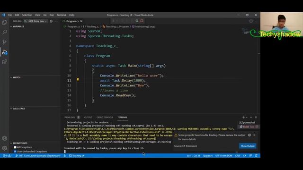Screen dimensions: 303x170
Task: Start debugging with the green play icon
Action: [25, 21]
